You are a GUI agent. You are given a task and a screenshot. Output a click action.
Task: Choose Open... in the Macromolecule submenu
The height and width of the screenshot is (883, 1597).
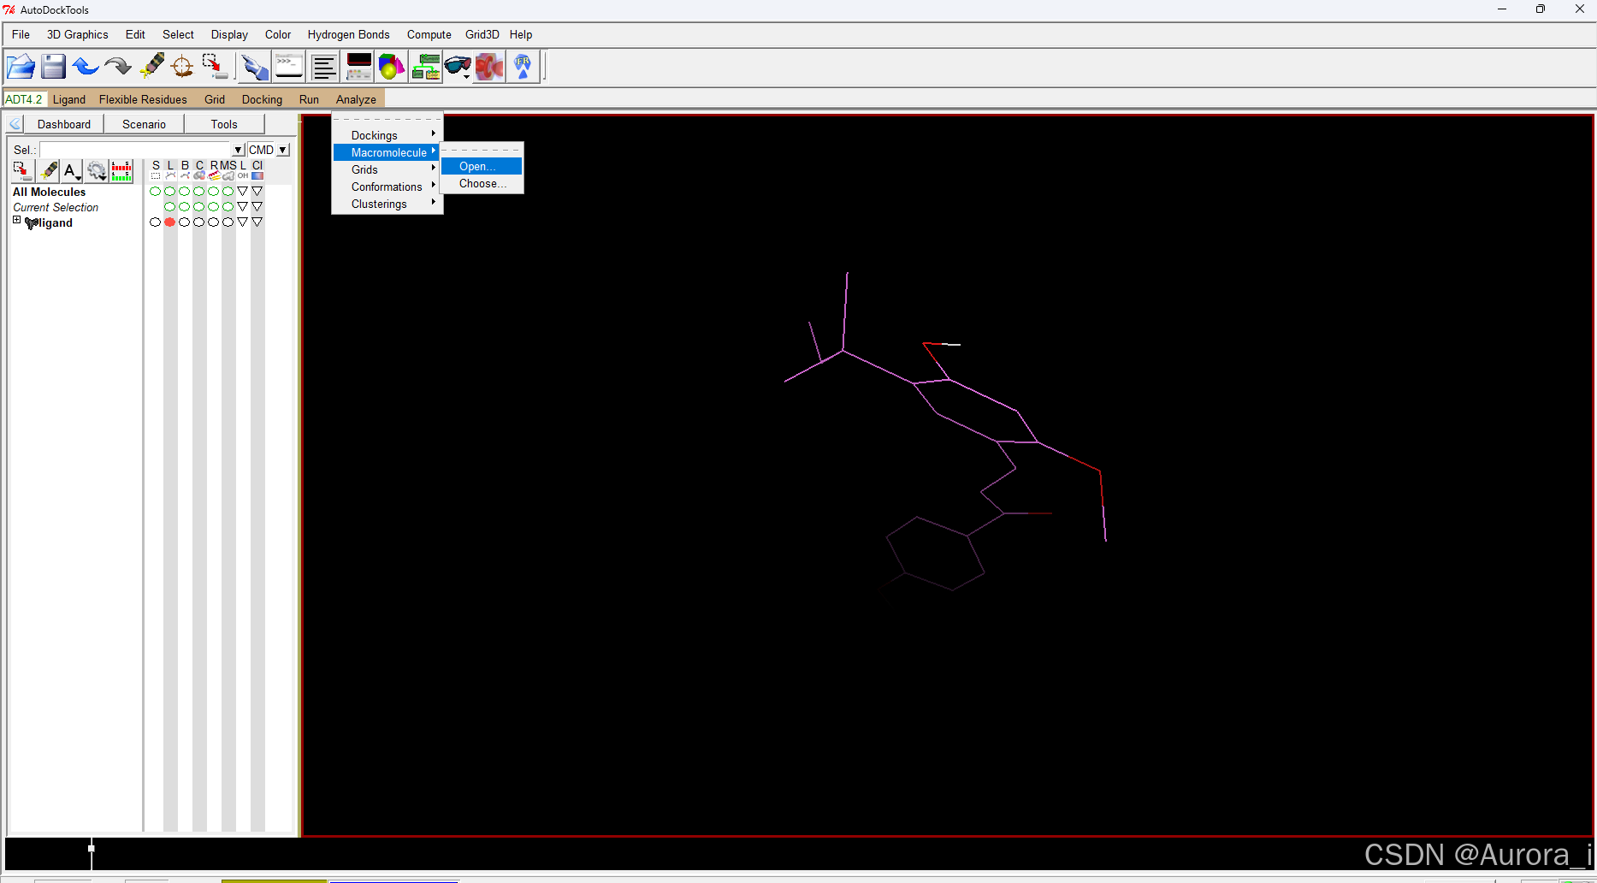(481, 167)
